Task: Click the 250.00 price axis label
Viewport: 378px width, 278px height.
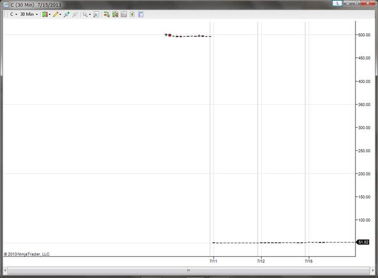Action: tap(364, 151)
